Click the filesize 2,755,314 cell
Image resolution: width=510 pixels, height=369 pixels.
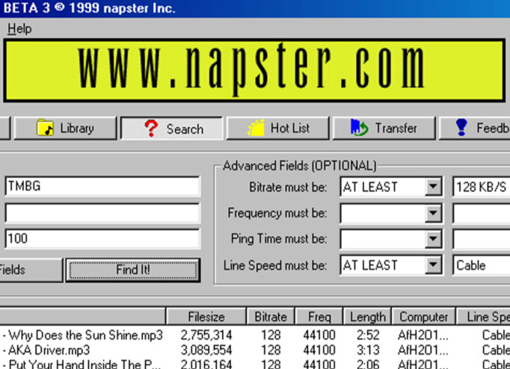click(206, 335)
